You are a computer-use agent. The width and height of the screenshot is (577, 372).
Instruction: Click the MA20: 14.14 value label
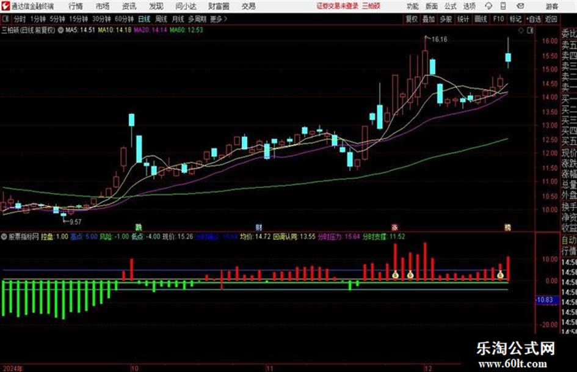tap(150, 30)
